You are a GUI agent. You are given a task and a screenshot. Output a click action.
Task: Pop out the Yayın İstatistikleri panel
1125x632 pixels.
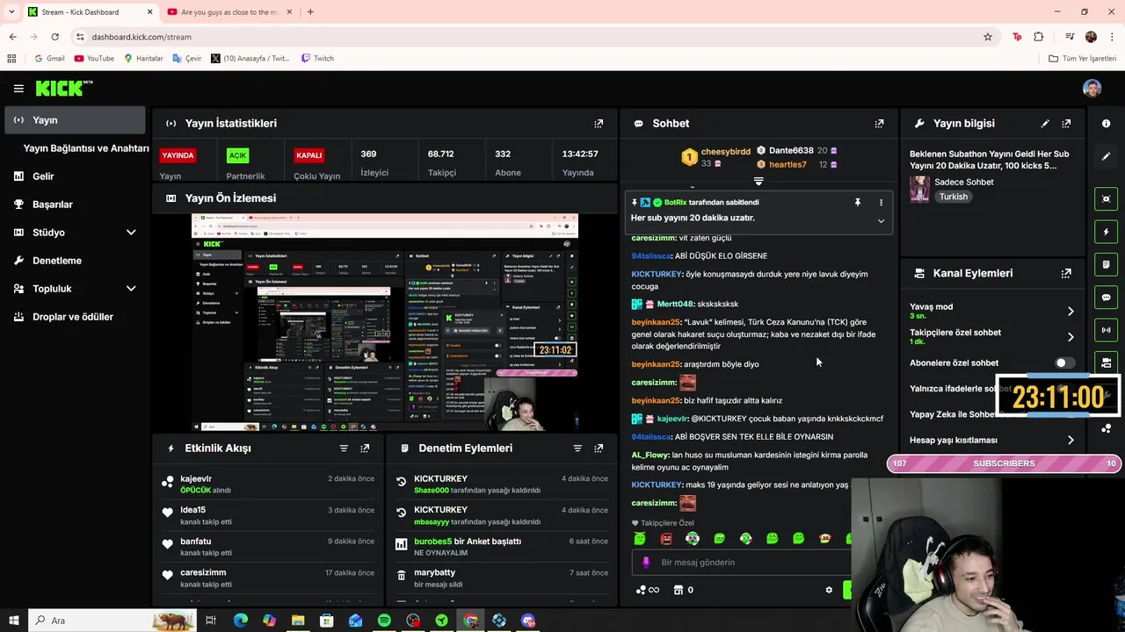coord(599,124)
